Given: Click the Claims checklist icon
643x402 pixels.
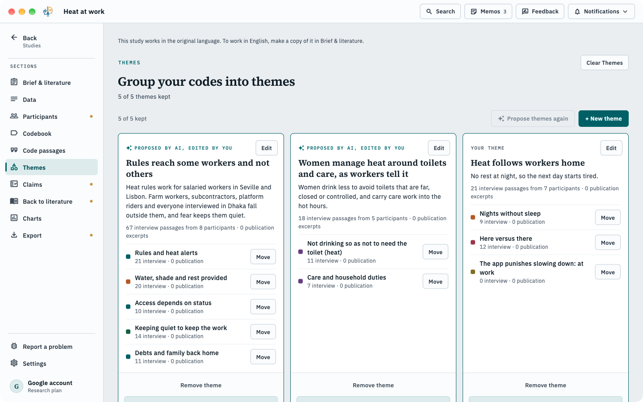Looking at the screenshot, I should pyautogui.click(x=14, y=184).
